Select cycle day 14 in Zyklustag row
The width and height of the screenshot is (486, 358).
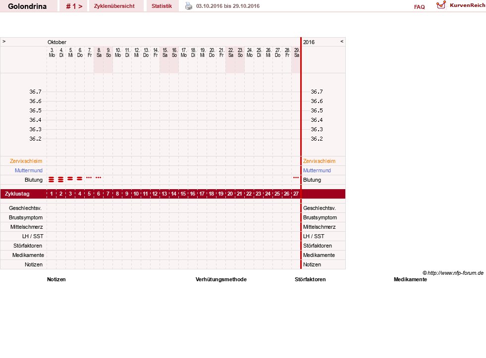[x=173, y=194]
